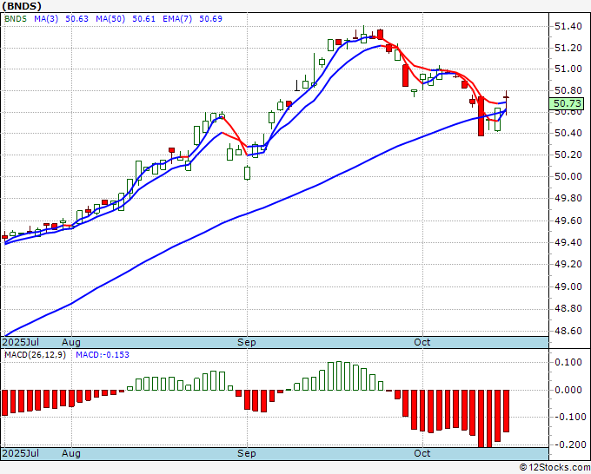The width and height of the screenshot is (591, 474).
Task: Click the MACD:-0.153 value label
Action: 103,355
